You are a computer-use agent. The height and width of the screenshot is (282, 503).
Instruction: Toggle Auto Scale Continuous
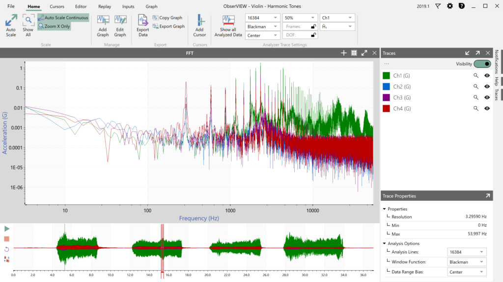point(63,18)
